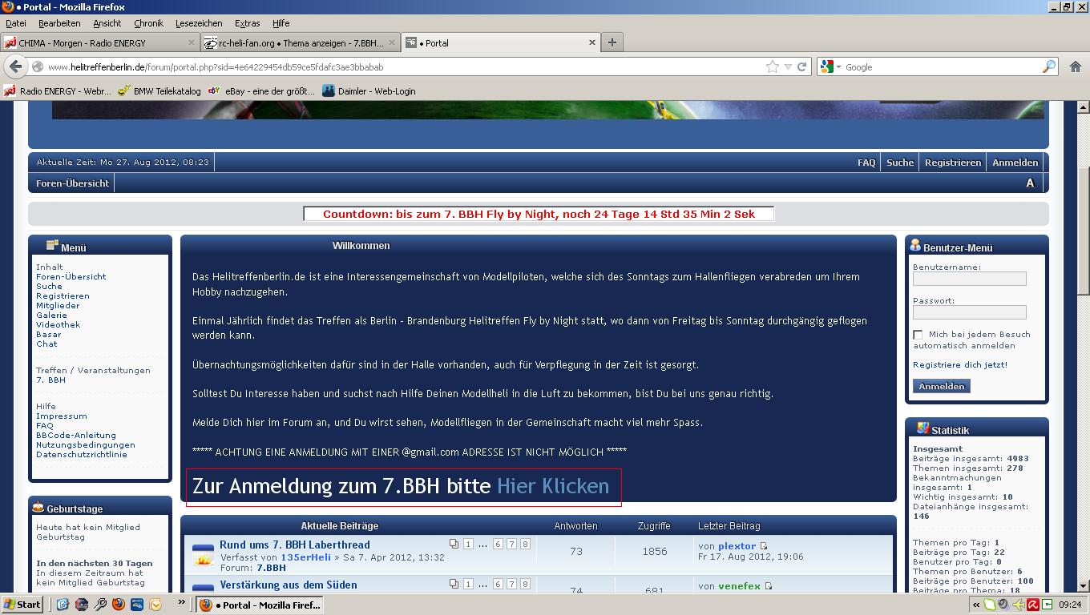
Task: Click the speaker icon in the tray to adjust sound
Action: [x=1004, y=605]
